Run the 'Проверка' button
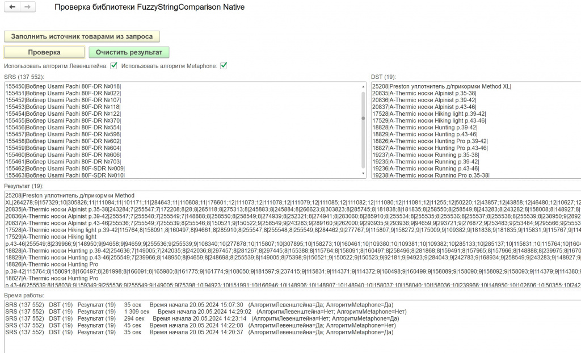 tap(44, 52)
